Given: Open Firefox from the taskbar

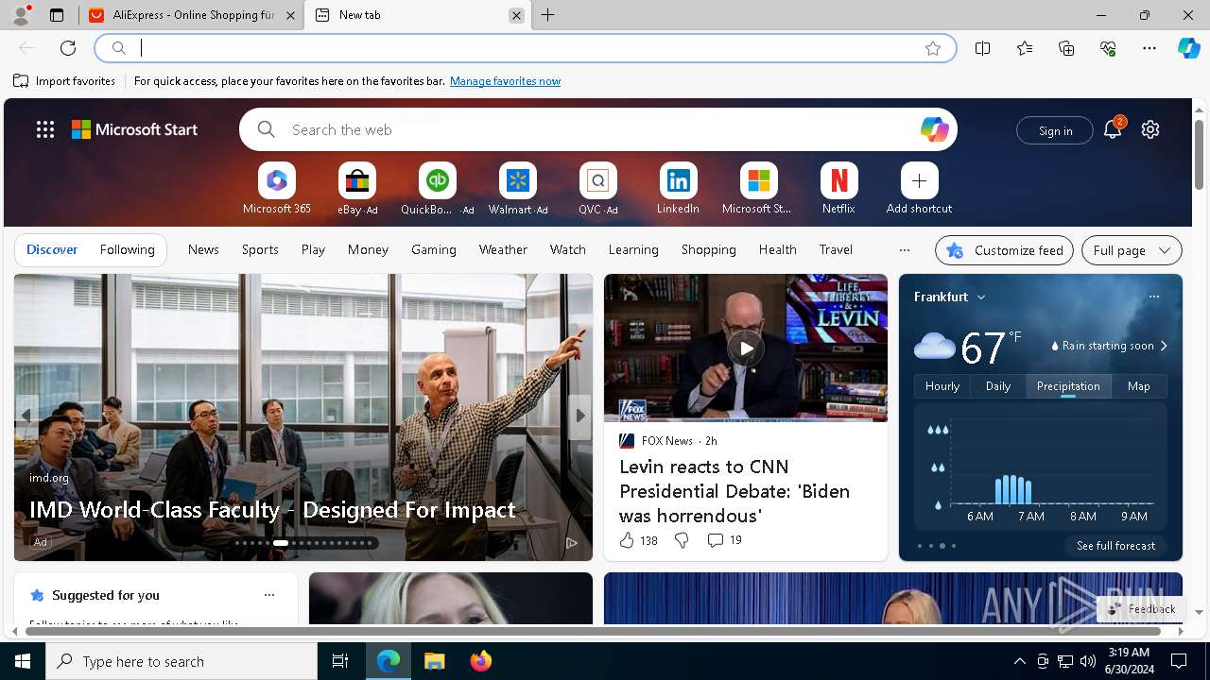Looking at the screenshot, I should tap(480, 661).
